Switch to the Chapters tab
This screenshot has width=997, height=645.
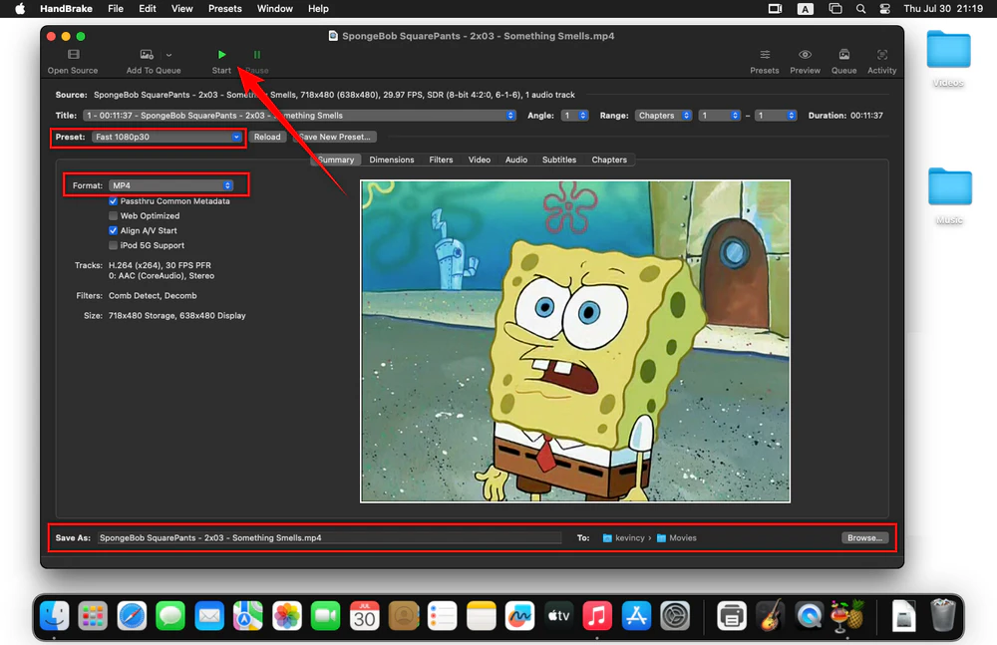click(x=609, y=160)
